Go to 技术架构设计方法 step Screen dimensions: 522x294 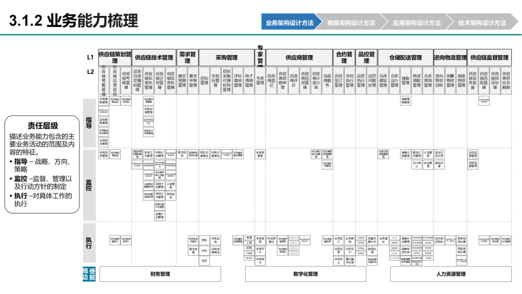pyautogui.click(x=482, y=22)
